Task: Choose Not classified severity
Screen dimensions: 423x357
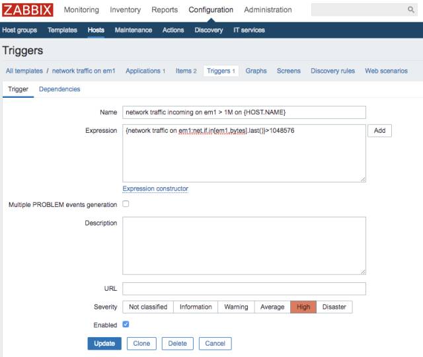Action: pos(147,307)
